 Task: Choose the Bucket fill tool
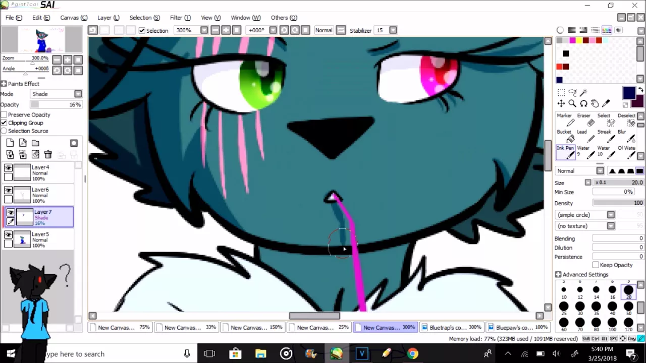pos(565,136)
